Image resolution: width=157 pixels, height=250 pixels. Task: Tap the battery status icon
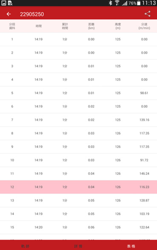coord(139,3)
